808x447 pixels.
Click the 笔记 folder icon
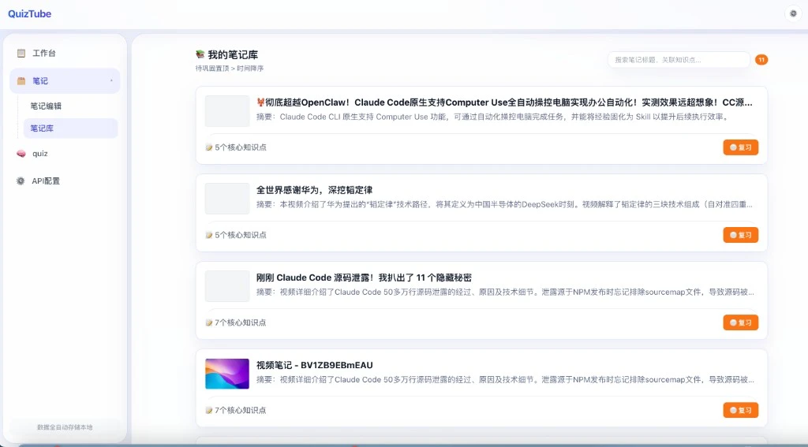click(21, 81)
